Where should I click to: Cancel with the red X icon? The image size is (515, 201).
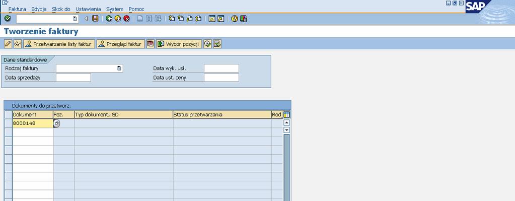(126, 19)
